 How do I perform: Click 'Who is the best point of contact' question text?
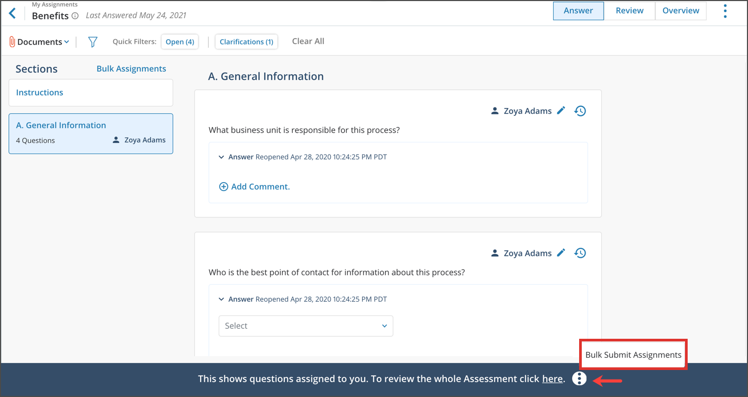pyautogui.click(x=337, y=273)
